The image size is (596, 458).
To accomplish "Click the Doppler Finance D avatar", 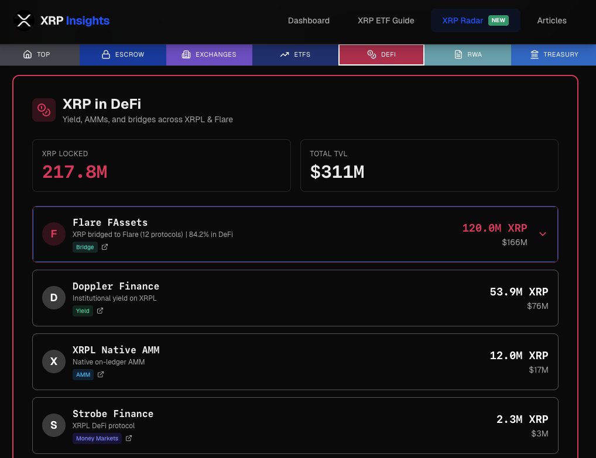I will [54, 298].
